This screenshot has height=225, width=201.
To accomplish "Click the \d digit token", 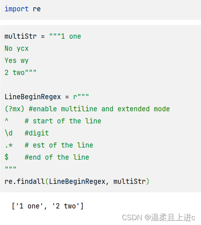I will click(x=8, y=133).
